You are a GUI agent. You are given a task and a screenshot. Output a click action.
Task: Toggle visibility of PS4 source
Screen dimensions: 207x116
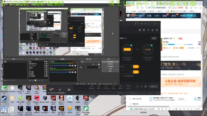(x=45, y=70)
